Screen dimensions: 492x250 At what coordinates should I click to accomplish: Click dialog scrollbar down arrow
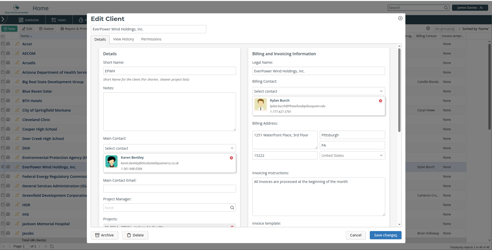[399, 224]
